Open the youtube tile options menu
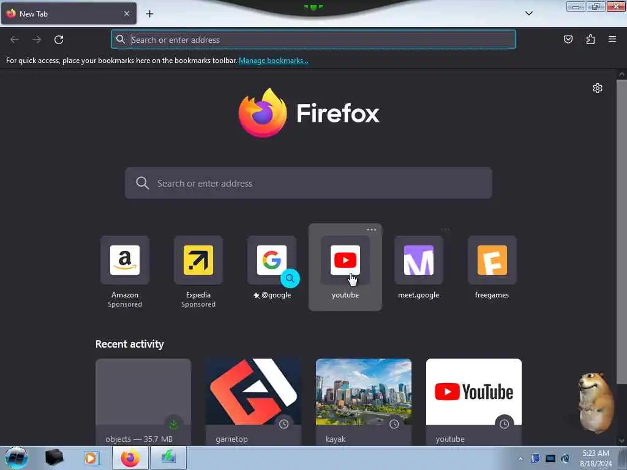627x470 pixels. [x=372, y=230]
